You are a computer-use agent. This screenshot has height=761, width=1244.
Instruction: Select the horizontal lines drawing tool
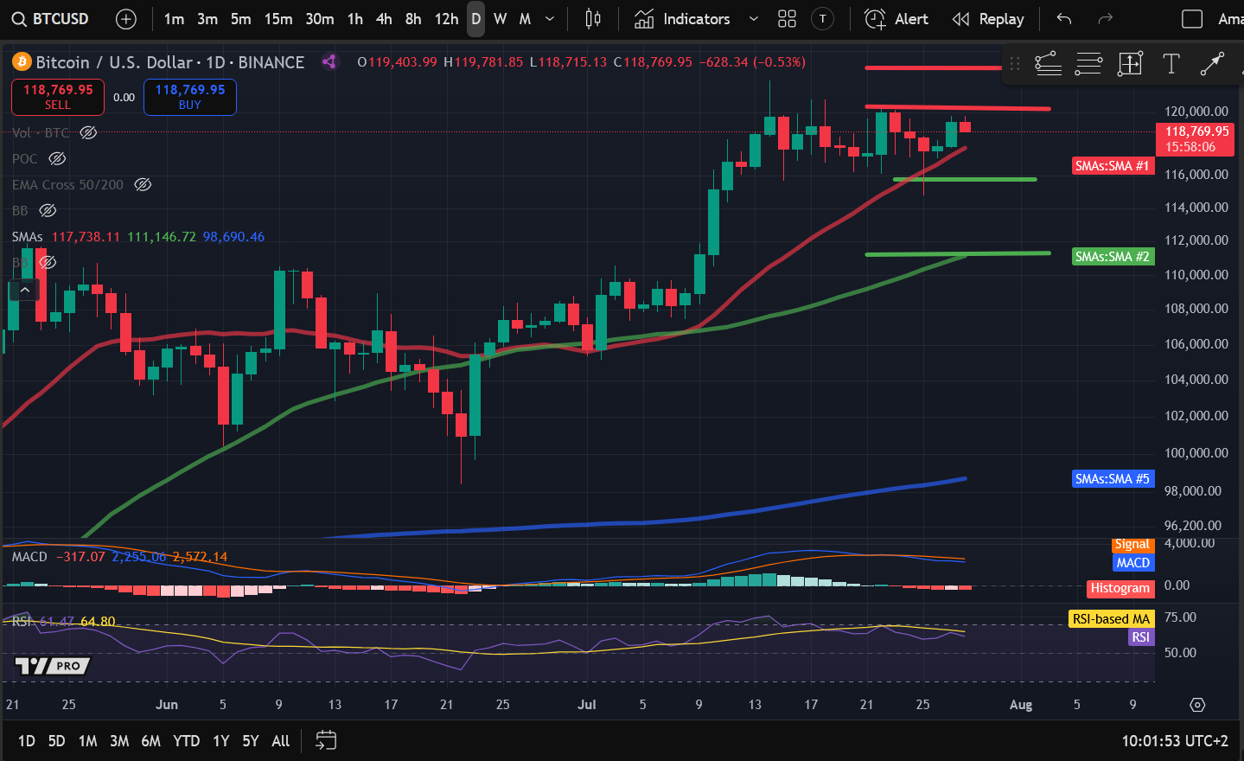point(1088,63)
